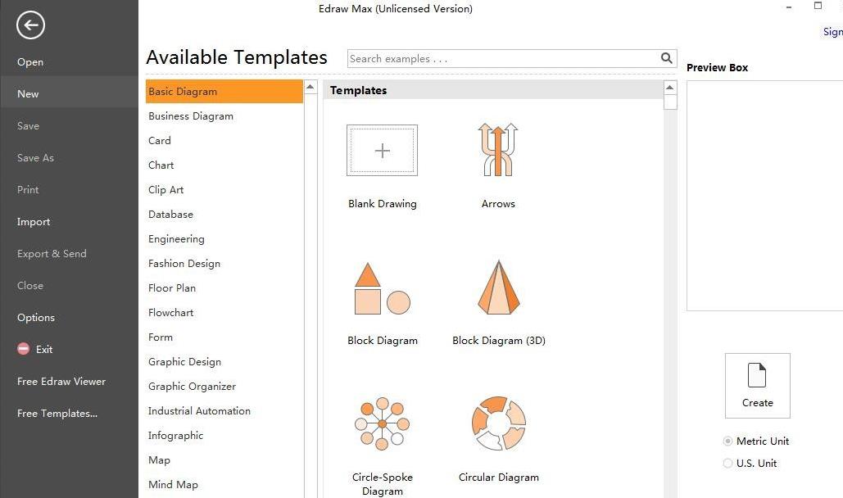Select the Graphic Design category
This screenshot has height=498, width=843.
click(184, 362)
